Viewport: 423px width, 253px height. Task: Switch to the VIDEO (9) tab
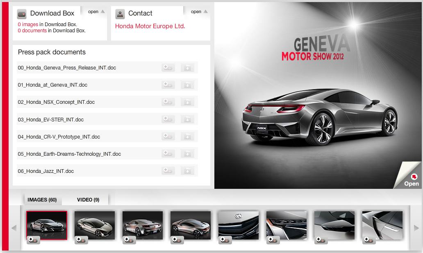pos(88,200)
